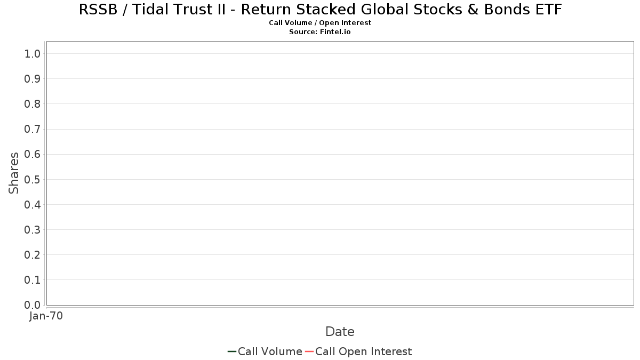Click the 1.0 y-axis tick label
The image size is (640, 360).
tap(33, 53)
